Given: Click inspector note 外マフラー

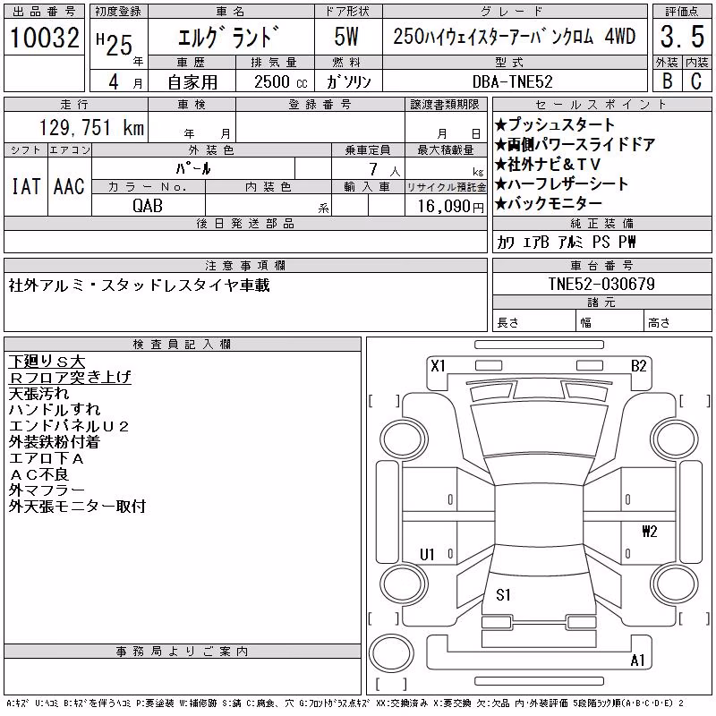Looking at the screenshot, I should 47,490.
